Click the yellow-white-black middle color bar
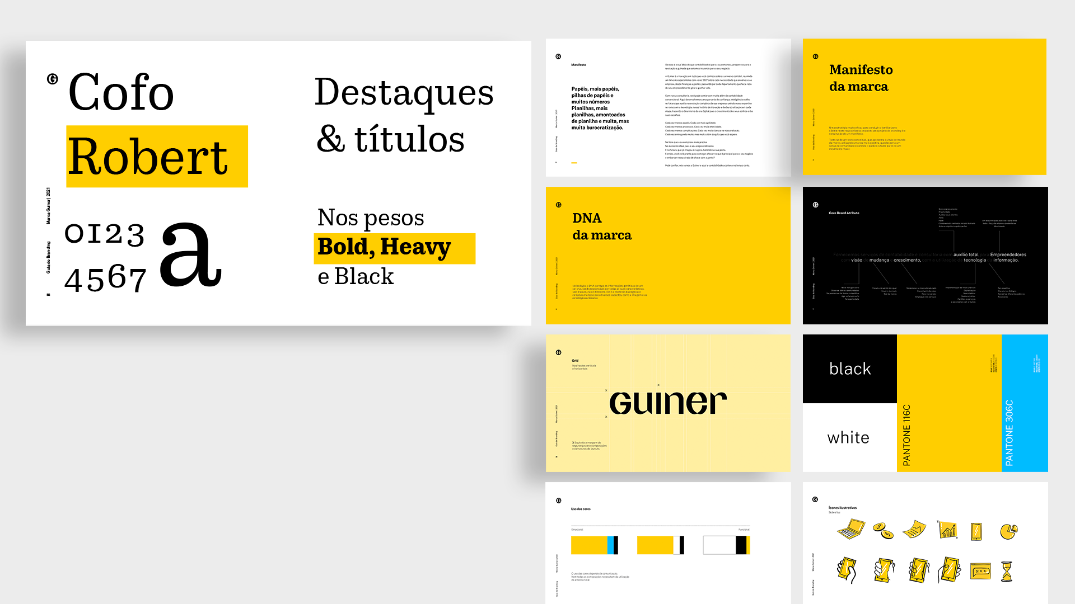The width and height of the screenshot is (1075, 604). pyautogui.click(x=661, y=545)
